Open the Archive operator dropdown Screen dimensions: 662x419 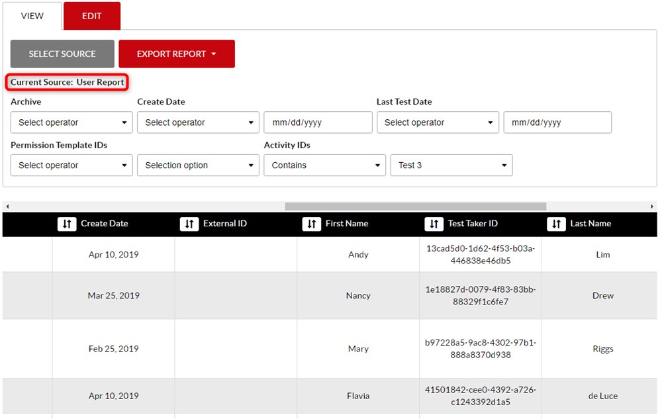[x=71, y=122]
